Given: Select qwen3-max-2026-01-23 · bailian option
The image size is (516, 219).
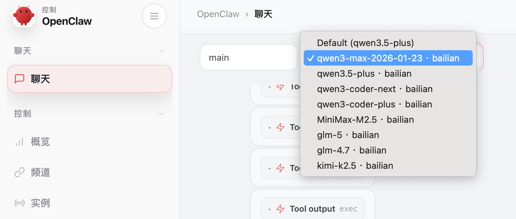Looking at the screenshot, I should (388, 58).
